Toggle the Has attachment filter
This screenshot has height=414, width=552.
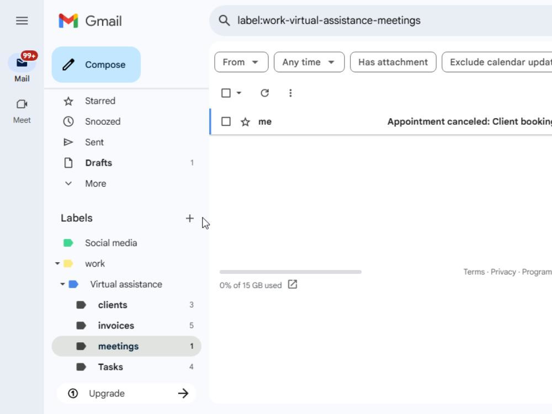tap(393, 62)
